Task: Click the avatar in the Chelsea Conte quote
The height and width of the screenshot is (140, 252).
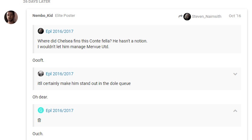Action: click(41, 31)
